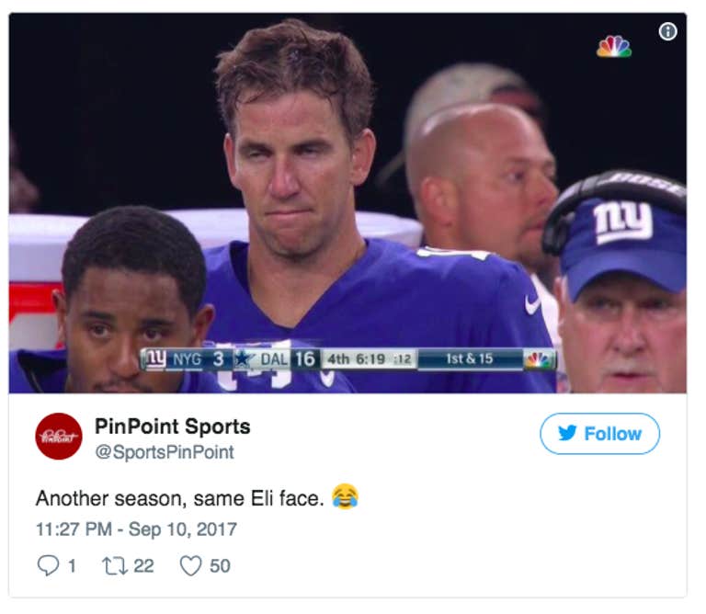The width and height of the screenshot is (706, 614).
Task: Click the 1st & 15 down indicator
Action: tap(470, 358)
